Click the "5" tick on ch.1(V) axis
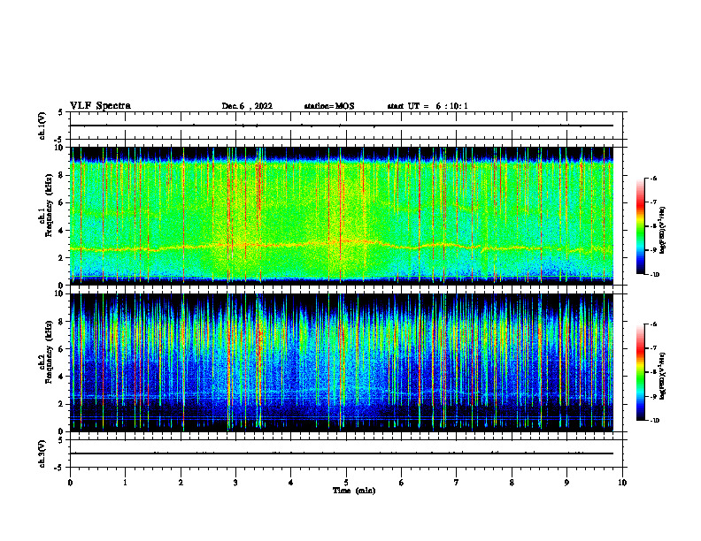This screenshot has height=541, width=701. point(60,112)
